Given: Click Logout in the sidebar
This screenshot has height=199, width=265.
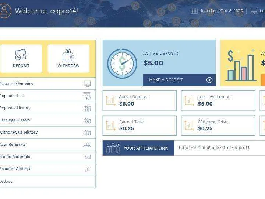Looking at the screenshot, I should (x=47, y=181).
